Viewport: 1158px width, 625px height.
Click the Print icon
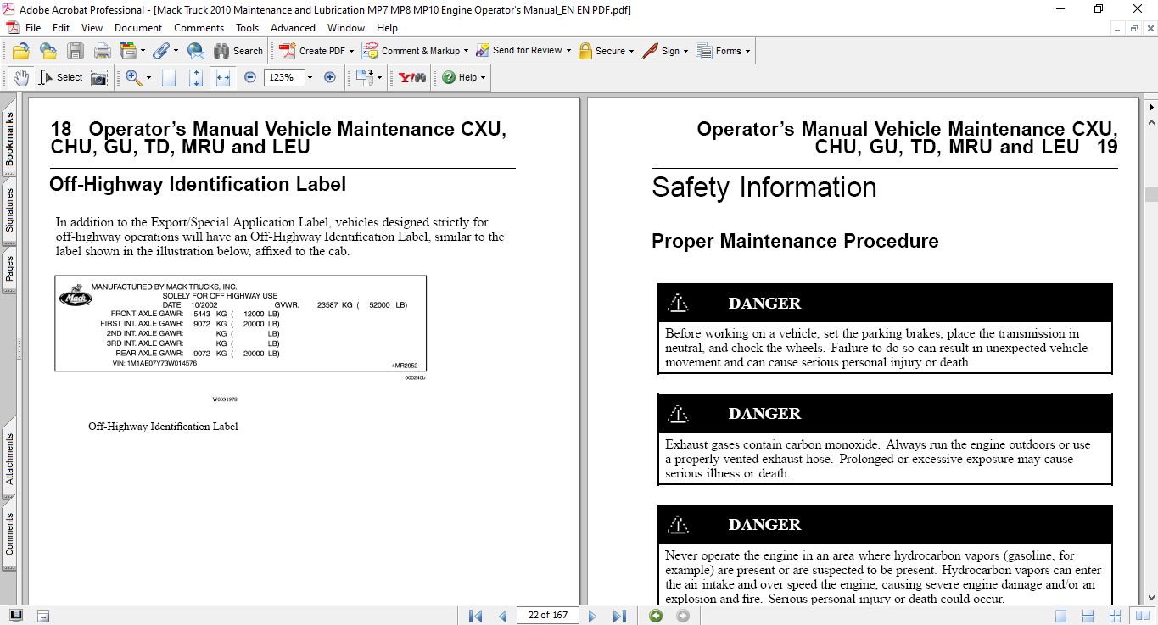click(102, 51)
